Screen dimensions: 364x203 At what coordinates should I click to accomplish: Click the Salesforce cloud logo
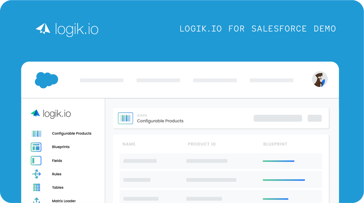tap(46, 80)
